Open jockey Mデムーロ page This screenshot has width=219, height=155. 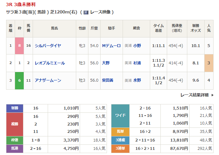111,45
